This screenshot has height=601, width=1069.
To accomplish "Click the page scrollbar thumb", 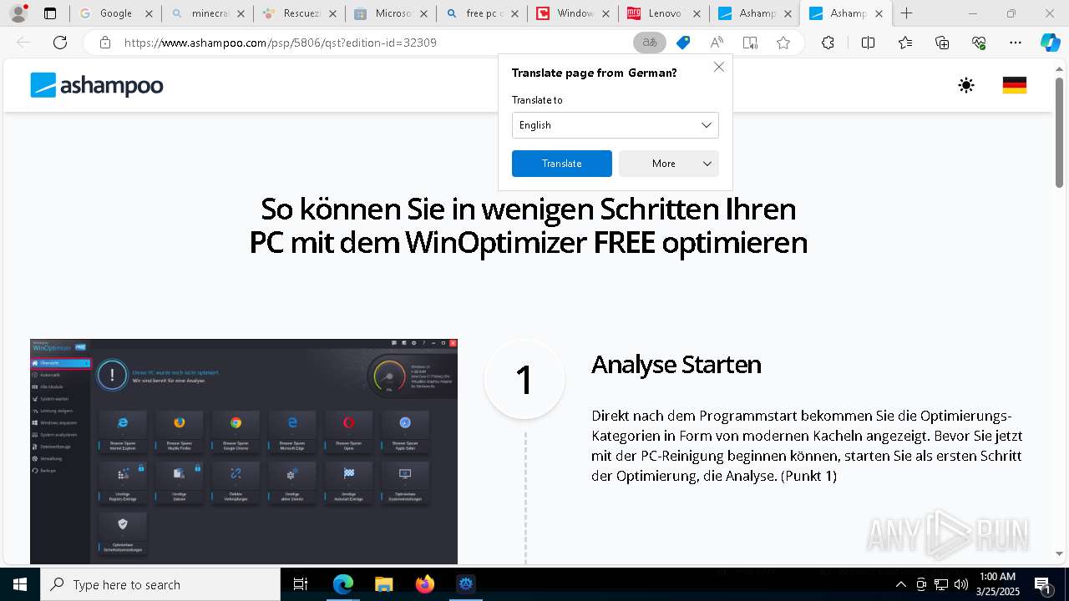I will (1061, 134).
